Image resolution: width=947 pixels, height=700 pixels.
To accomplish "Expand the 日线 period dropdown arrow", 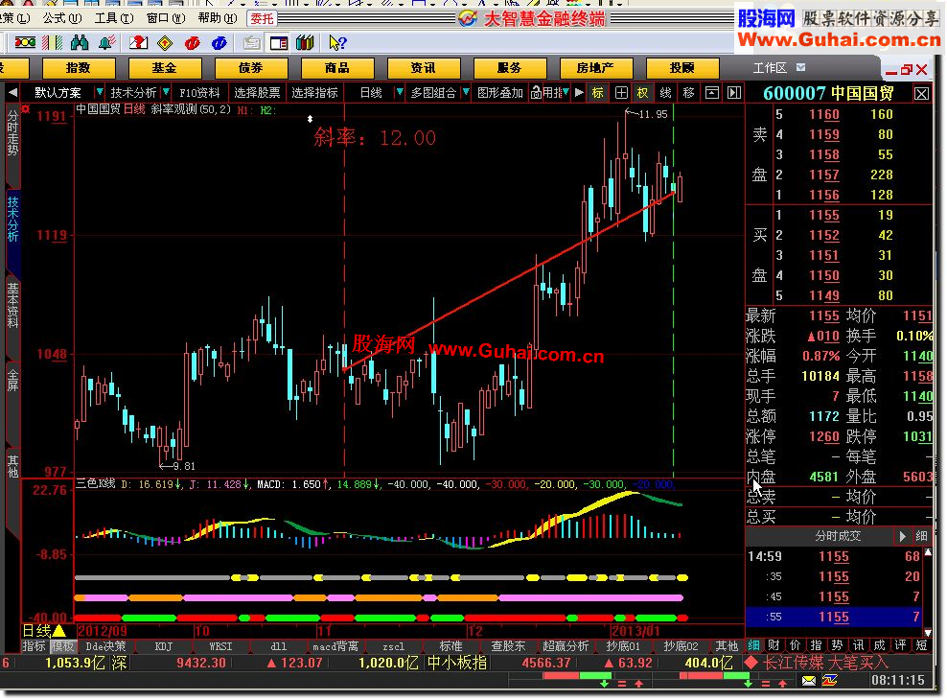I will [x=399, y=92].
